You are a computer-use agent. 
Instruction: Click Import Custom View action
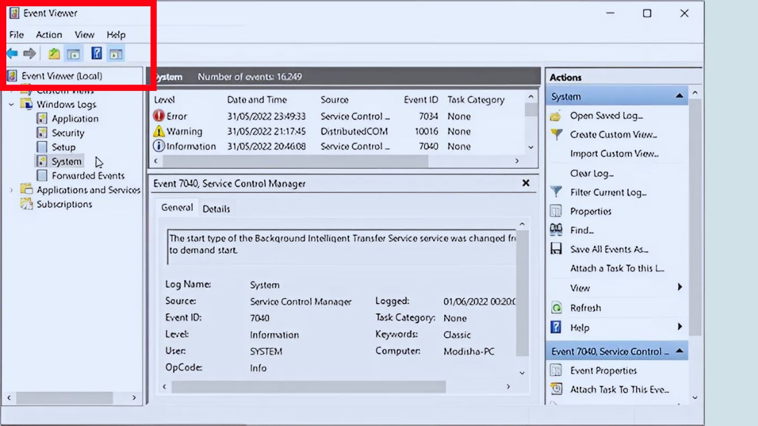[614, 153]
